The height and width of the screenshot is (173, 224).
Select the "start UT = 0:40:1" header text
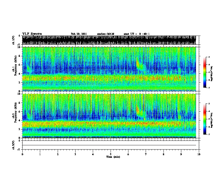(x=137, y=34)
